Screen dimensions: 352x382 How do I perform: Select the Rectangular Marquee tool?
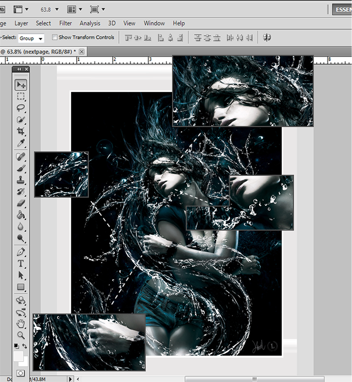coord(21,96)
